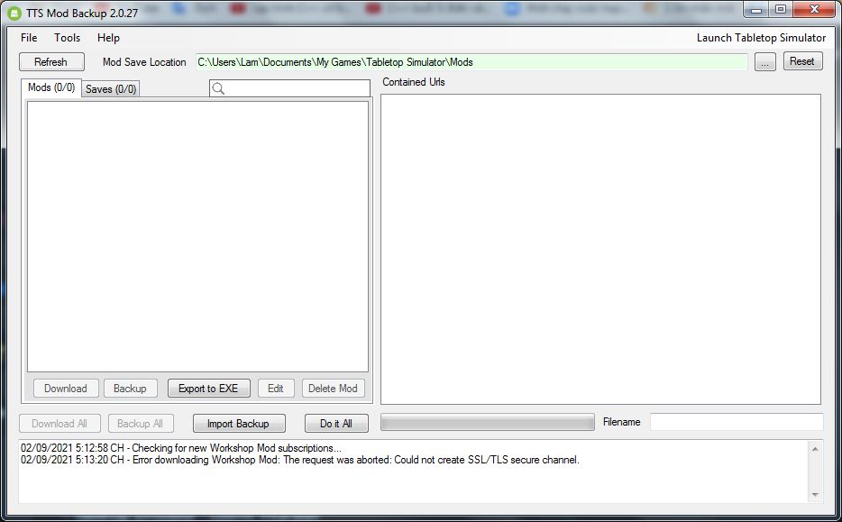Click the Mod Save Location path field

[471, 62]
